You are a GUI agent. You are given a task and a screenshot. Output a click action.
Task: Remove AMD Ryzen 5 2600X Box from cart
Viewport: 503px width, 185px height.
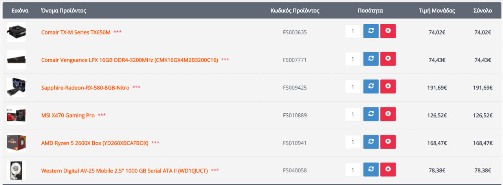point(388,142)
